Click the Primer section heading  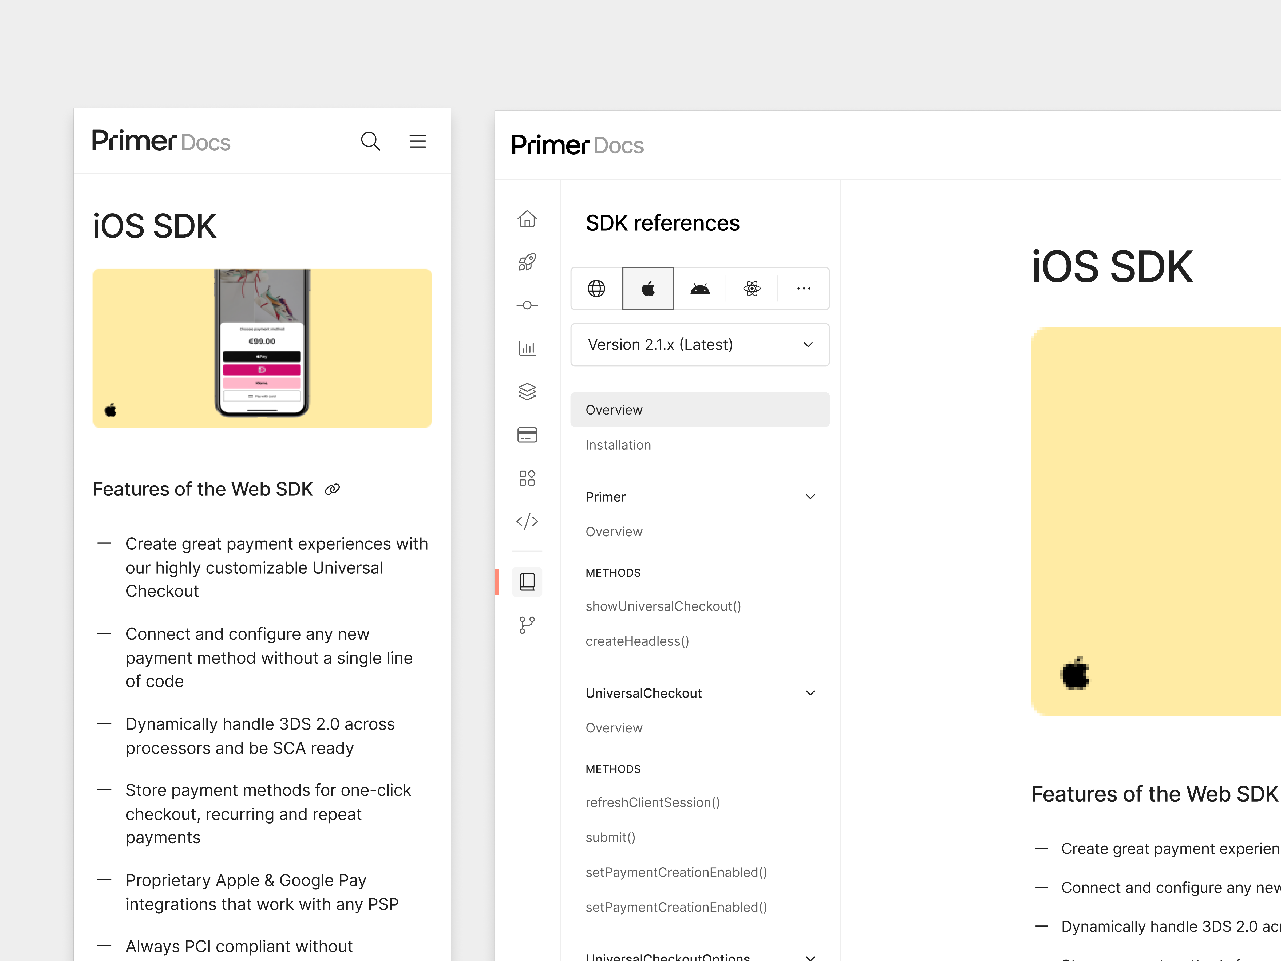click(x=605, y=497)
